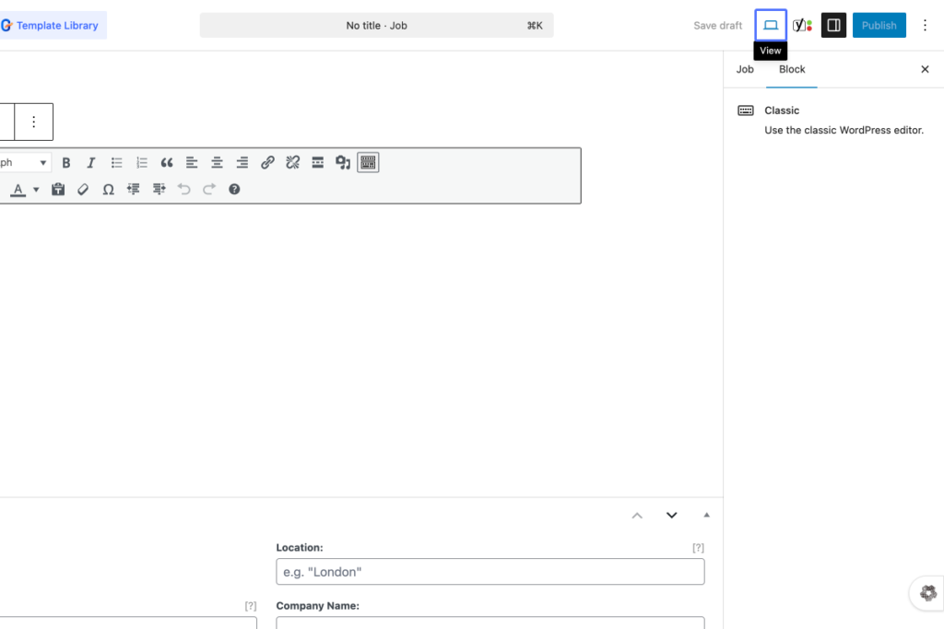Toggle the second toolbar row (kitchen sink)
The width and height of the screenshot is (944, 629).
click(x=368, y=162)
